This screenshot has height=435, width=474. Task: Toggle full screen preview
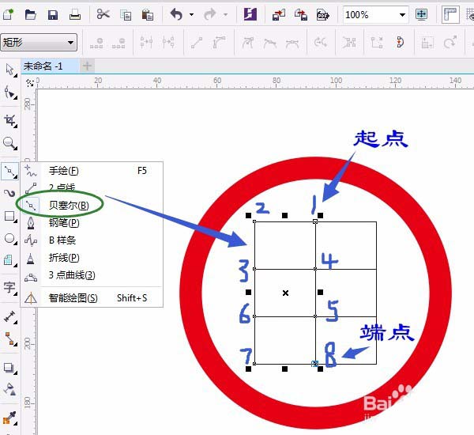point(421,14)
